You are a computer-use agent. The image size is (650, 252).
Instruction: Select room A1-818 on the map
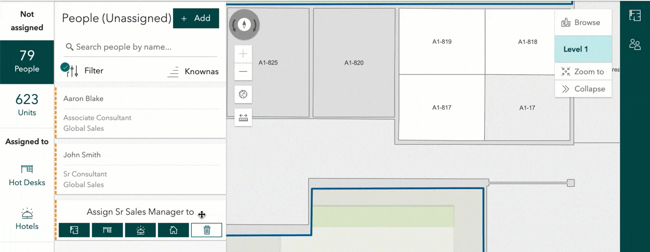[528, 42]
